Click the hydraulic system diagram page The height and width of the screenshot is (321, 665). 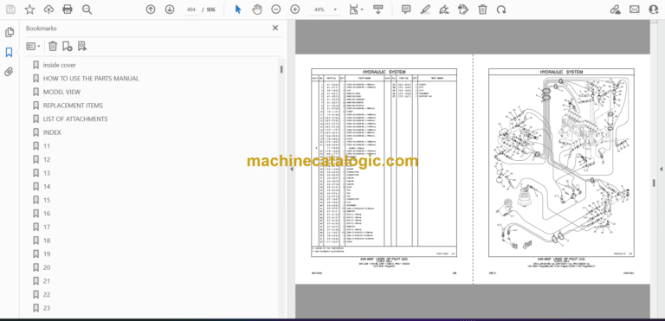click(x=561, y=170)
